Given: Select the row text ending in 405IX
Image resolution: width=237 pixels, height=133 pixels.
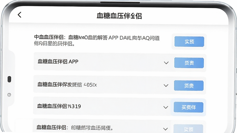Looking at the screenshot, I should [67, 85].
